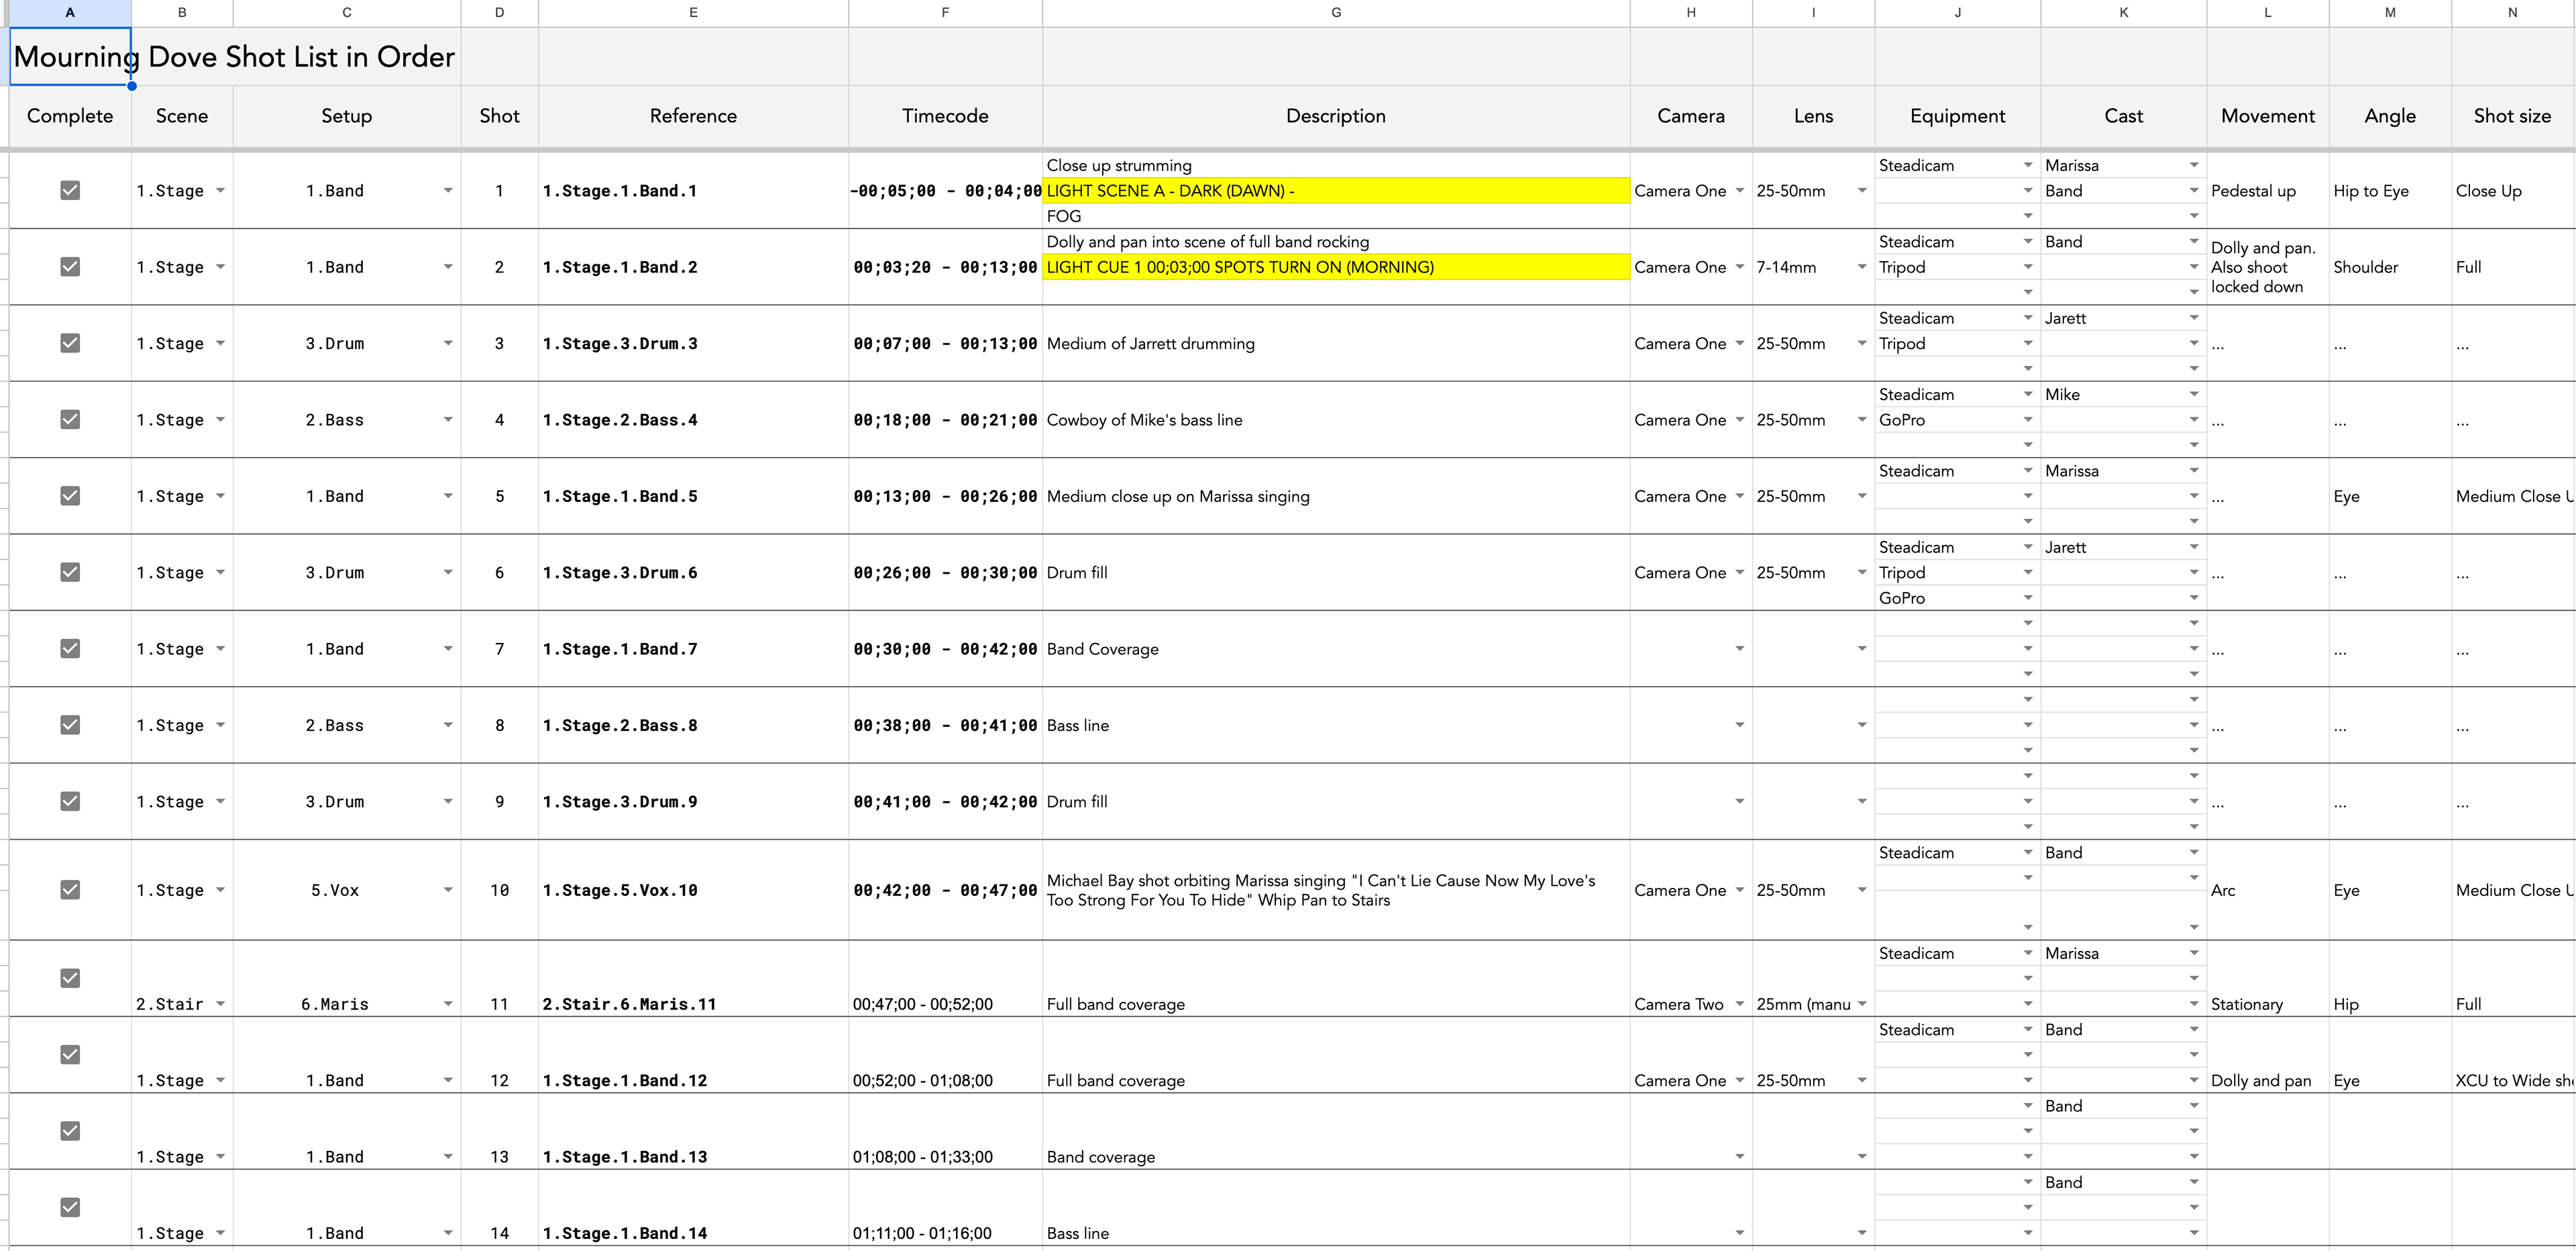Click the Description column heading cell
This screenshot has height=1251, width=2576.
point(1336,116)
